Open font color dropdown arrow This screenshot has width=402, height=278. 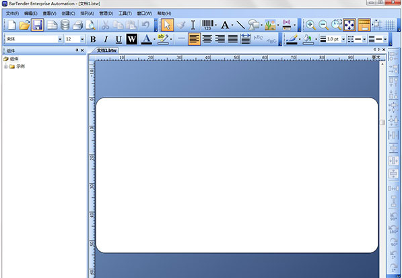pyautogui.click(x=154, y=39)
